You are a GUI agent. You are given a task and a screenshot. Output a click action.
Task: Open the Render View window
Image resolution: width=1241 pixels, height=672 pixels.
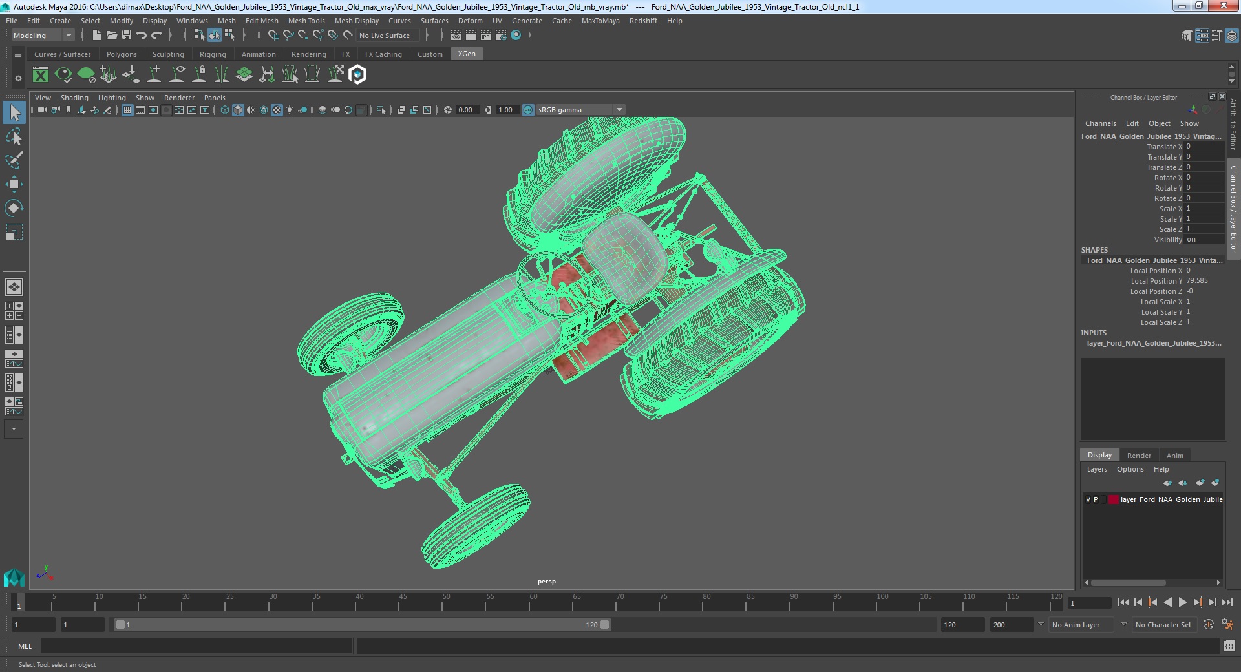click(x=456, y=36)
